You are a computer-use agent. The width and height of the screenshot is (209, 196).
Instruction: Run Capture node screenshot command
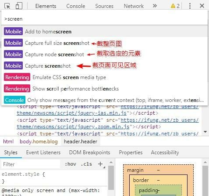click(104, 54)
